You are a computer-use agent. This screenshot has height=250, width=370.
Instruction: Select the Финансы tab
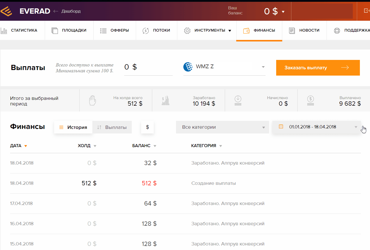click(x=259, y=30)
